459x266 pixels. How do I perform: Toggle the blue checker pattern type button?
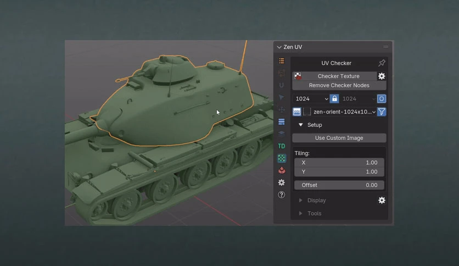pyautogui.click(x=297, y=112)
